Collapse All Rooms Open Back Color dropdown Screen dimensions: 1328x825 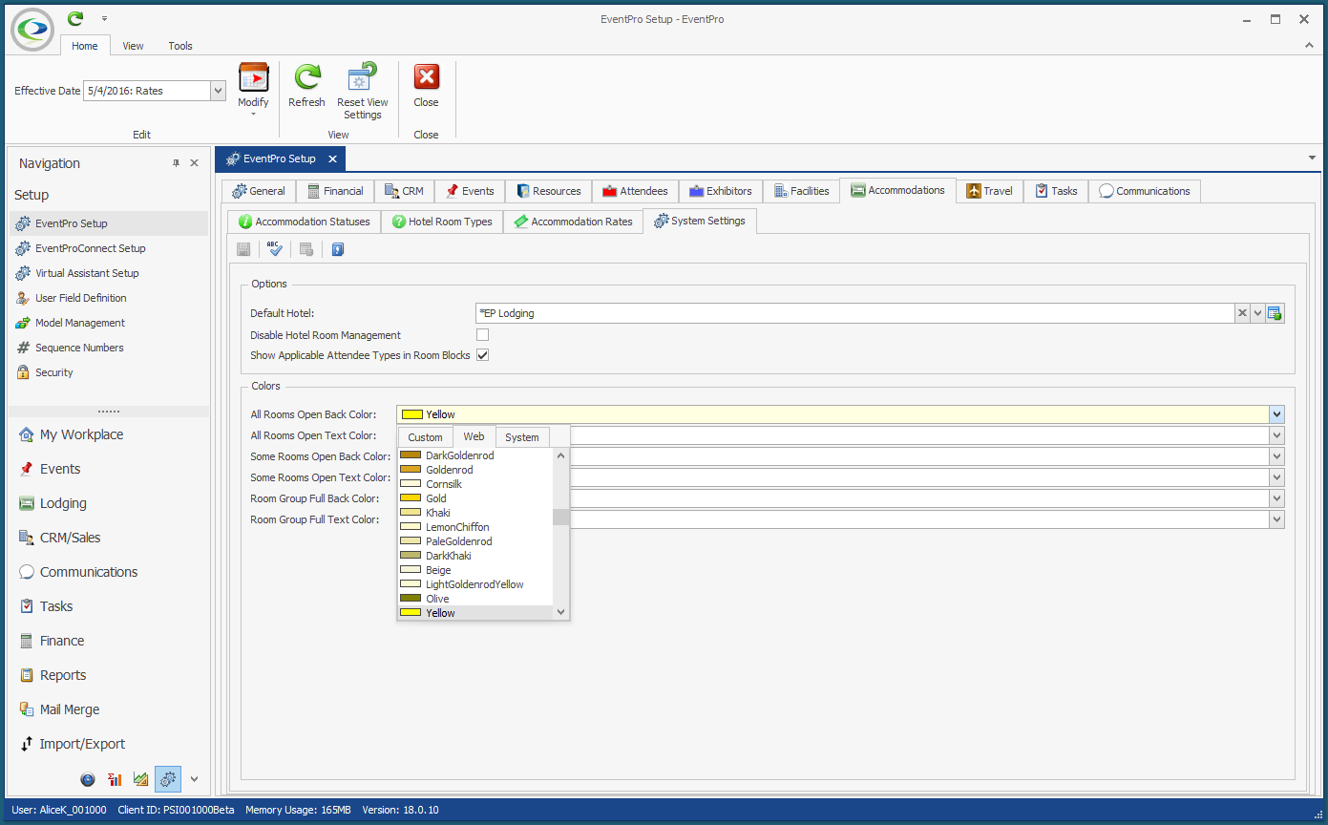pyautogui.click(x=1276, y=414)
